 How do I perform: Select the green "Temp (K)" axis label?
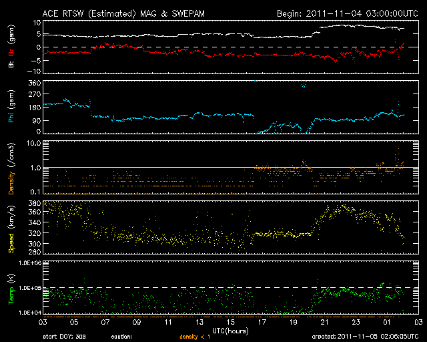[x=11, y=289]
